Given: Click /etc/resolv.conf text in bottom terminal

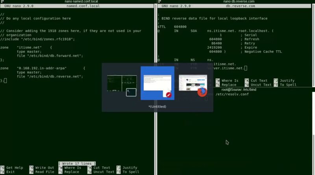Looking at the screenshot, I should click(232, 94).
